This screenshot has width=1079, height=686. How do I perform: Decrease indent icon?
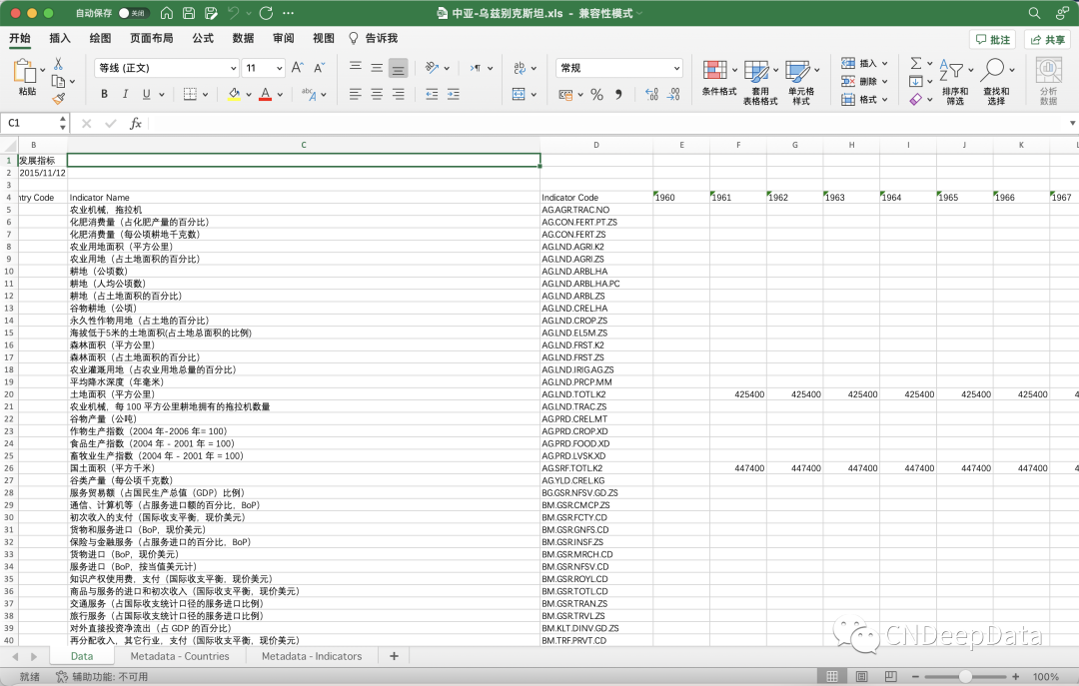click(432, 94)
